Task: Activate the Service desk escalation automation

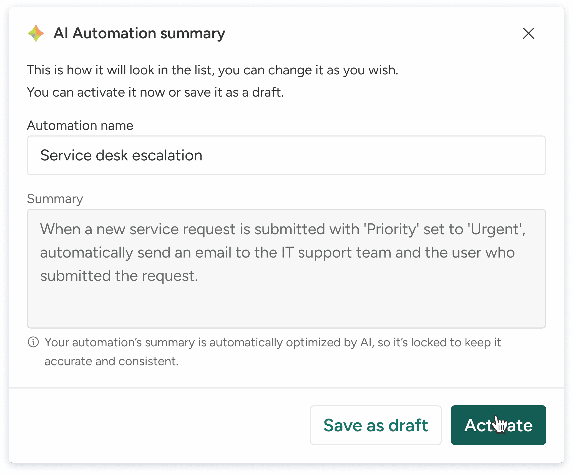Action: 498,425
